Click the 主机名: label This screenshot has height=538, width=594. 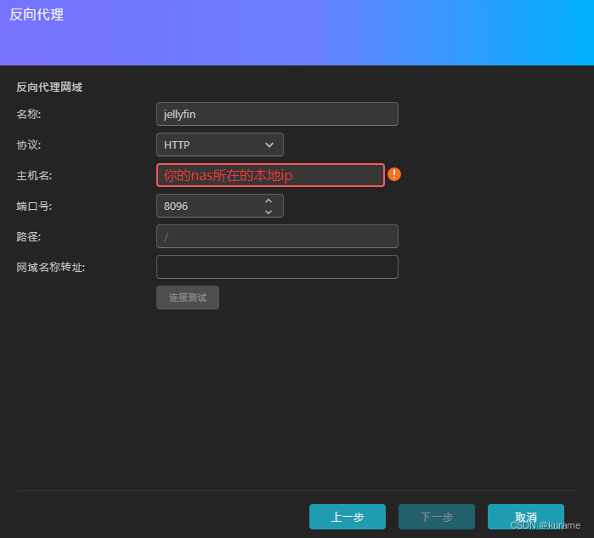pyautogui.click(x=34, y=175)
